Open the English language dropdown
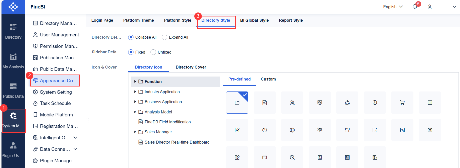This screenshot has height=168, width=460. (393, 7)
